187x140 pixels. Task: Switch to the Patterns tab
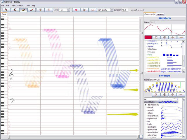pyautogui.click(x=160, y=15)
